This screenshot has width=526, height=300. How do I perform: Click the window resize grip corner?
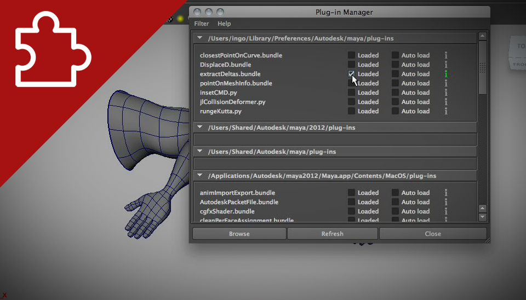488,240
